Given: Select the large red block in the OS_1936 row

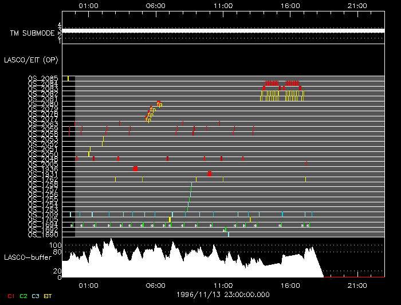Looking at the screenshot, I should pyautogui.click(x=136, y=169).
